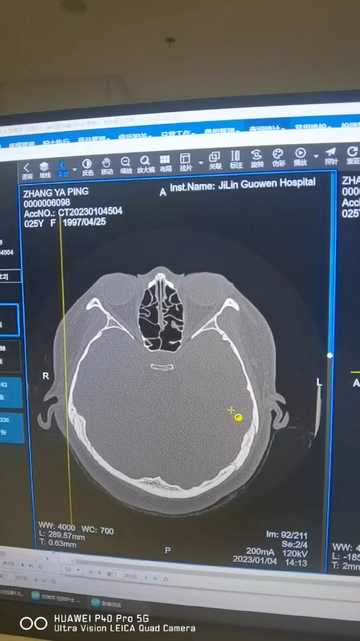Viewport: 360px width, 641px height.
Task: Select the 旋转 rotate tool
Action: click(x=257, y=158)
